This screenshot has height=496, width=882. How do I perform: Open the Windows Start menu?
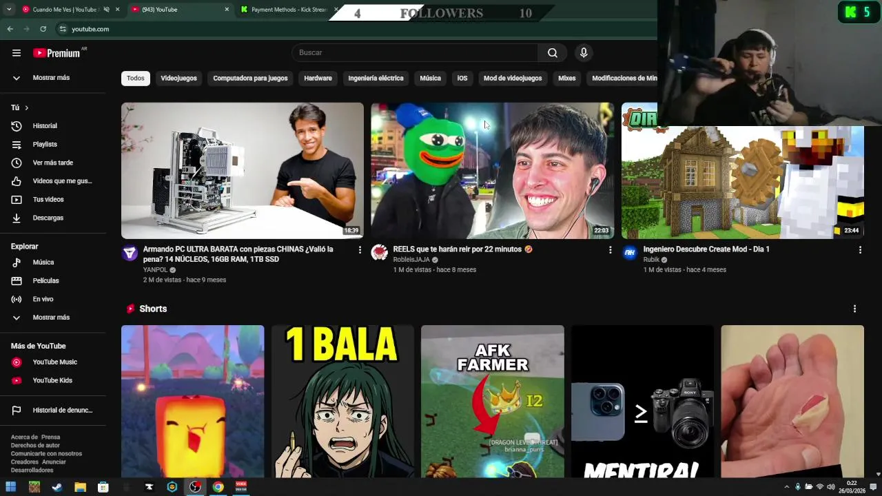11,487
